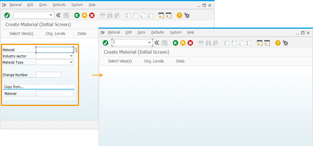Click red Cancel icon in back window
The width and height of the screenshot is (313, 146).
92,15
